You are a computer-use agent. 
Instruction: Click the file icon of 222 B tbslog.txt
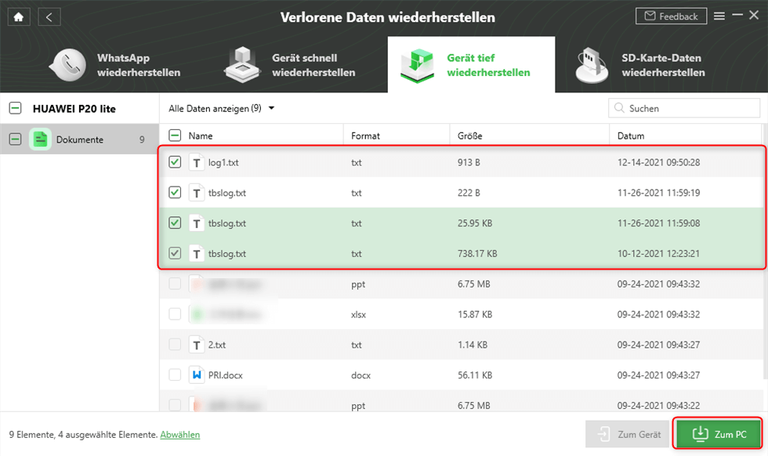[x=197, y=193]
